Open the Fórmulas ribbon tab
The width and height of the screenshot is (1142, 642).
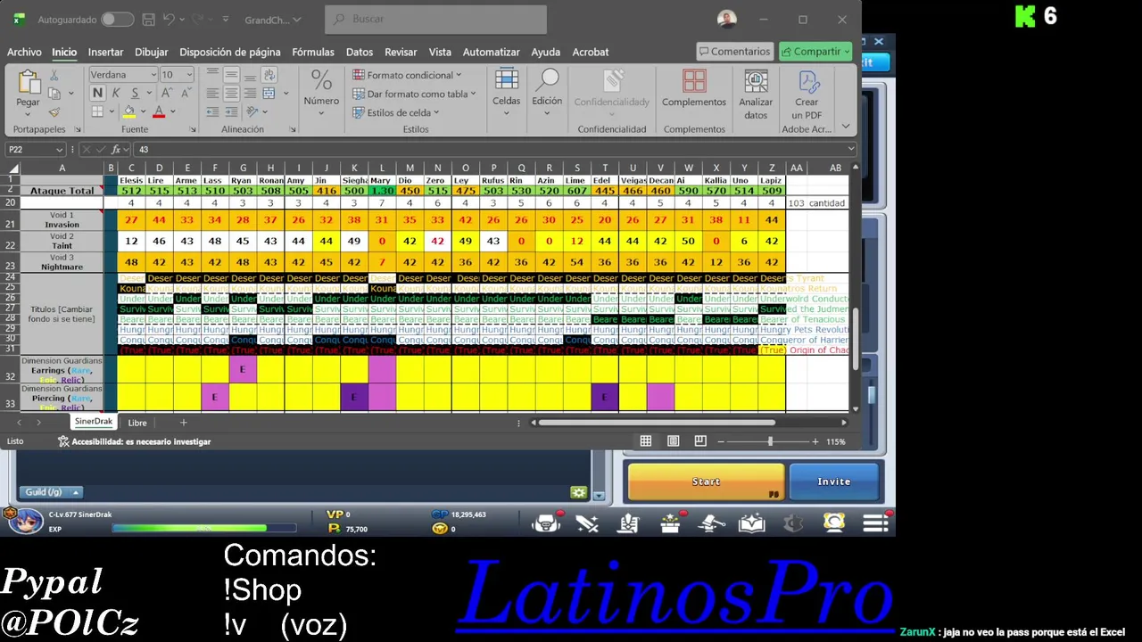(313, 52)
